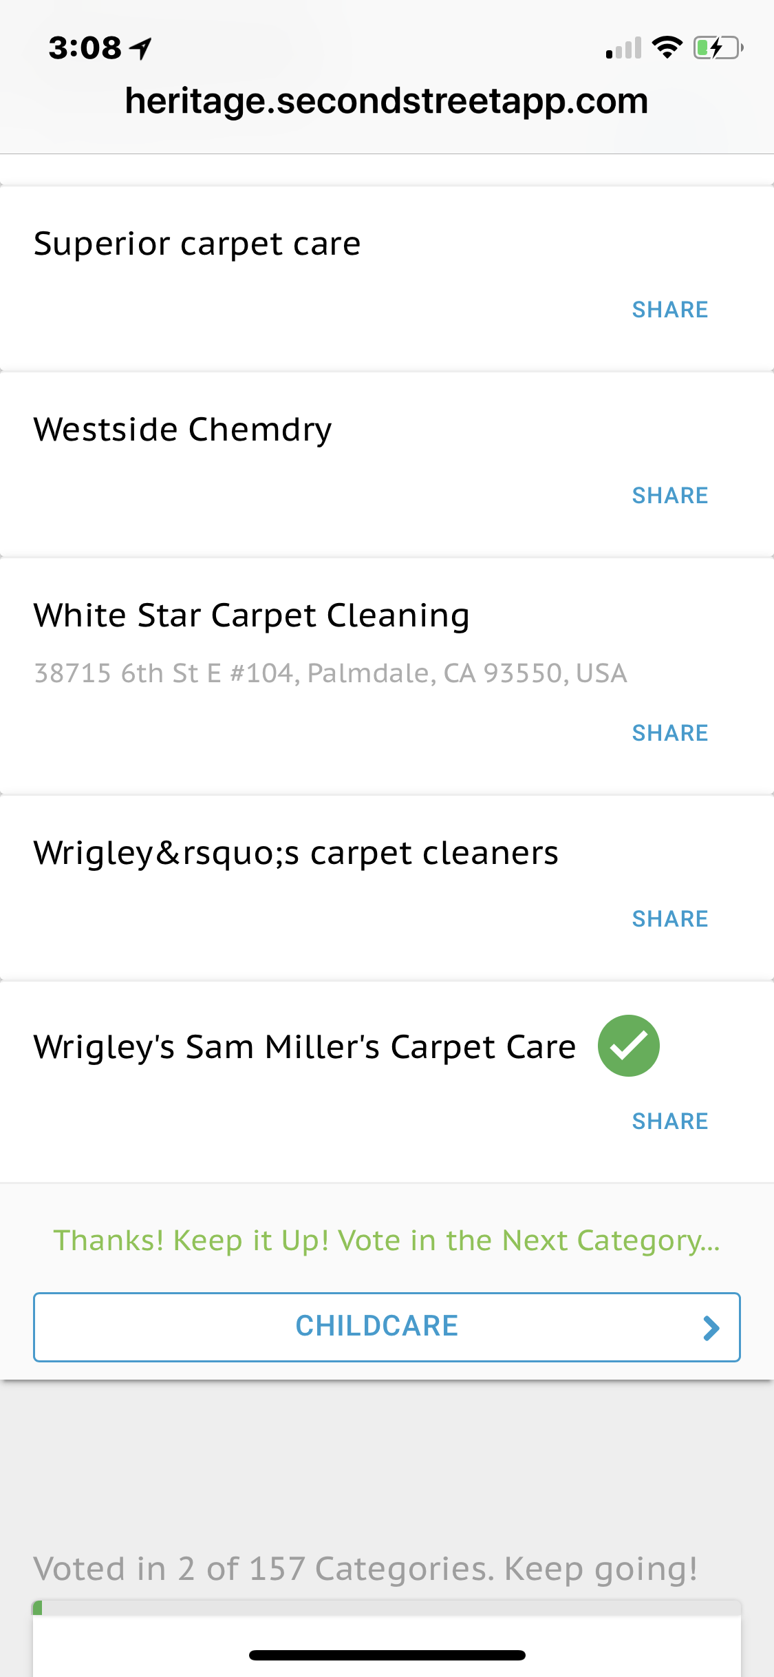The image size is (774, 1677).
Task: Tap the cellular signal strength icon
Action: pos(623,48)
